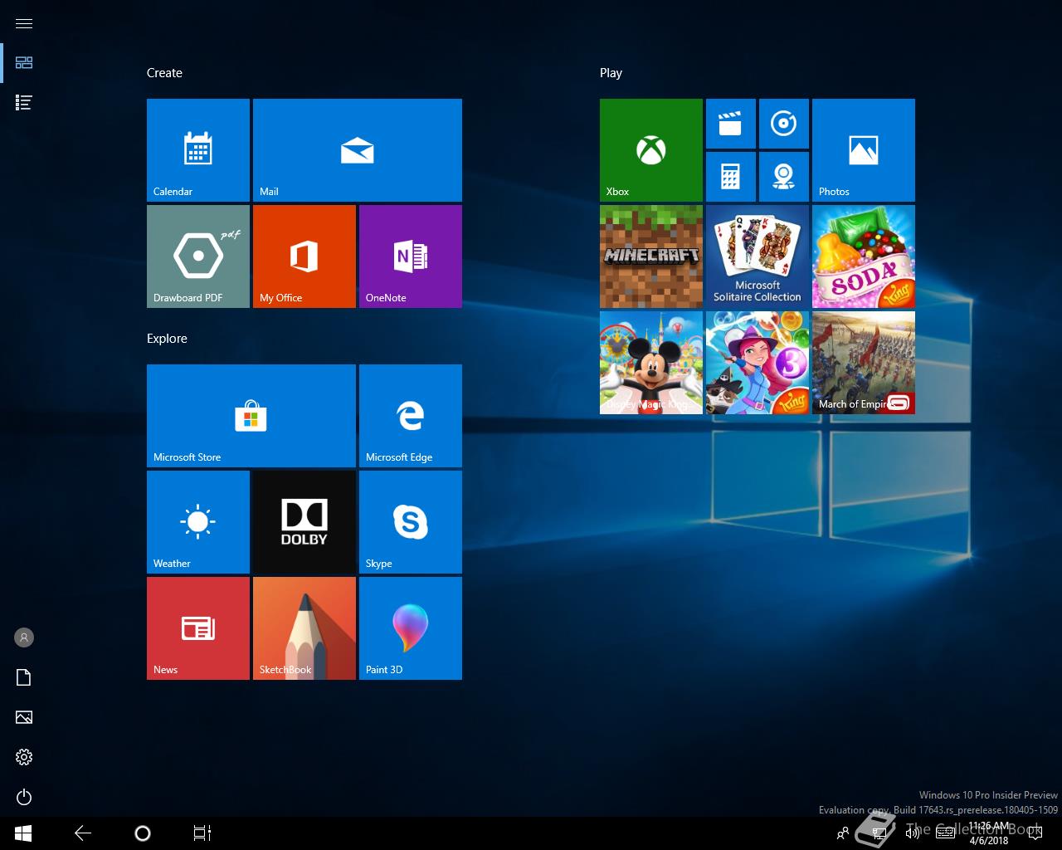Select the Pinned tiles view
1062x850 pixels.
pyautogui.click(x=24, y=63)
